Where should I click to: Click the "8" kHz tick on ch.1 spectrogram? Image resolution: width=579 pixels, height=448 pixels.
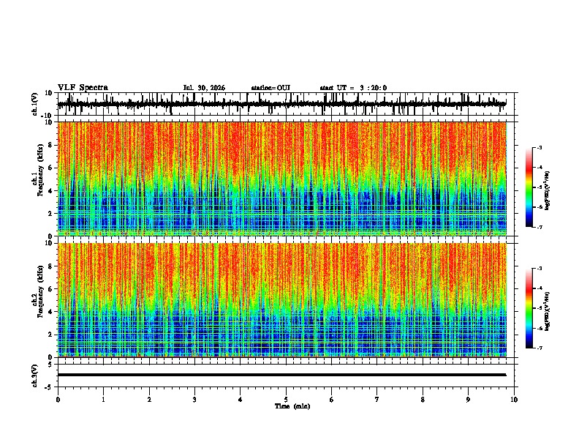[x=50, y=145]
